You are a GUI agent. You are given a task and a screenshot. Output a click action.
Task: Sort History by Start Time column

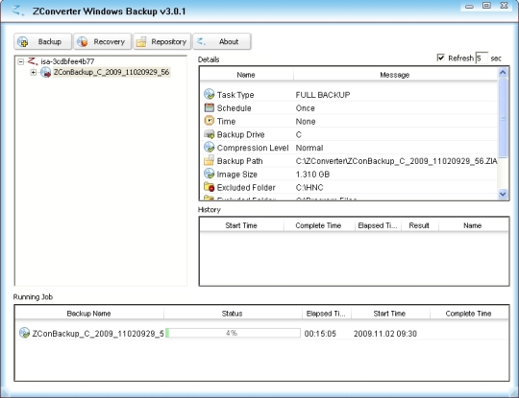(241, 225)
